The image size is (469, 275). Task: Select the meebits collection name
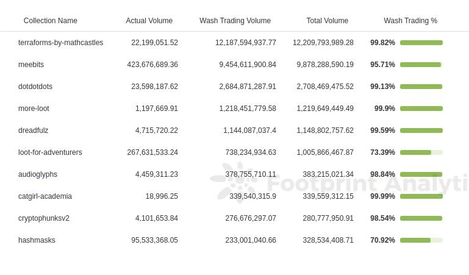point(31,65)
